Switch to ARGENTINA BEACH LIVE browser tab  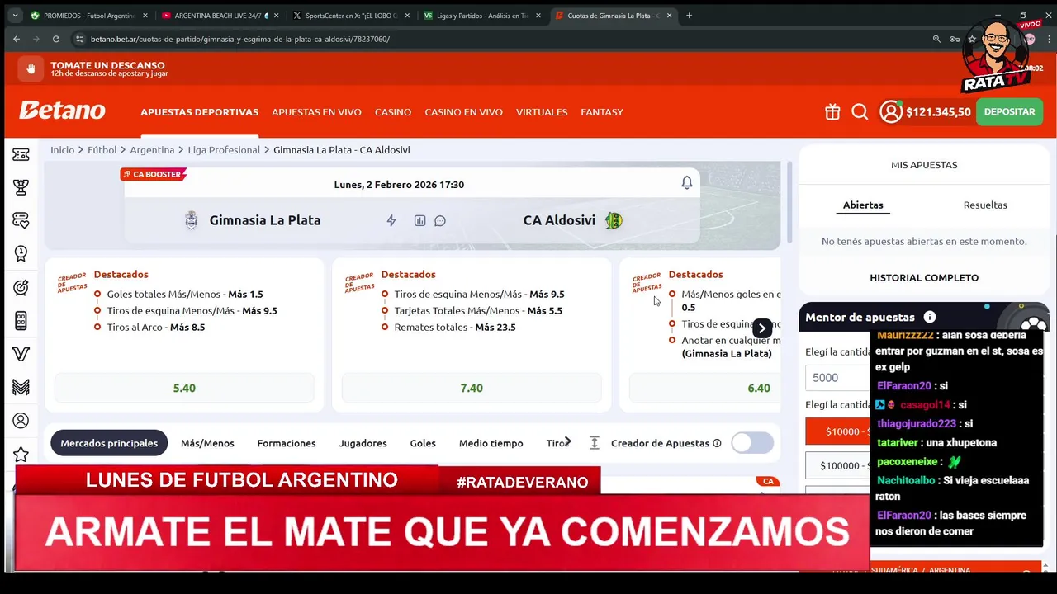(220, 15)
